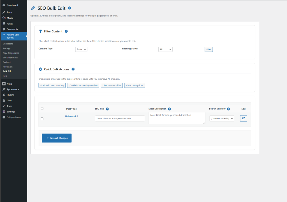
Task: Select Bulk Edit in the toolkit submenu
Action: coord(7,71)
